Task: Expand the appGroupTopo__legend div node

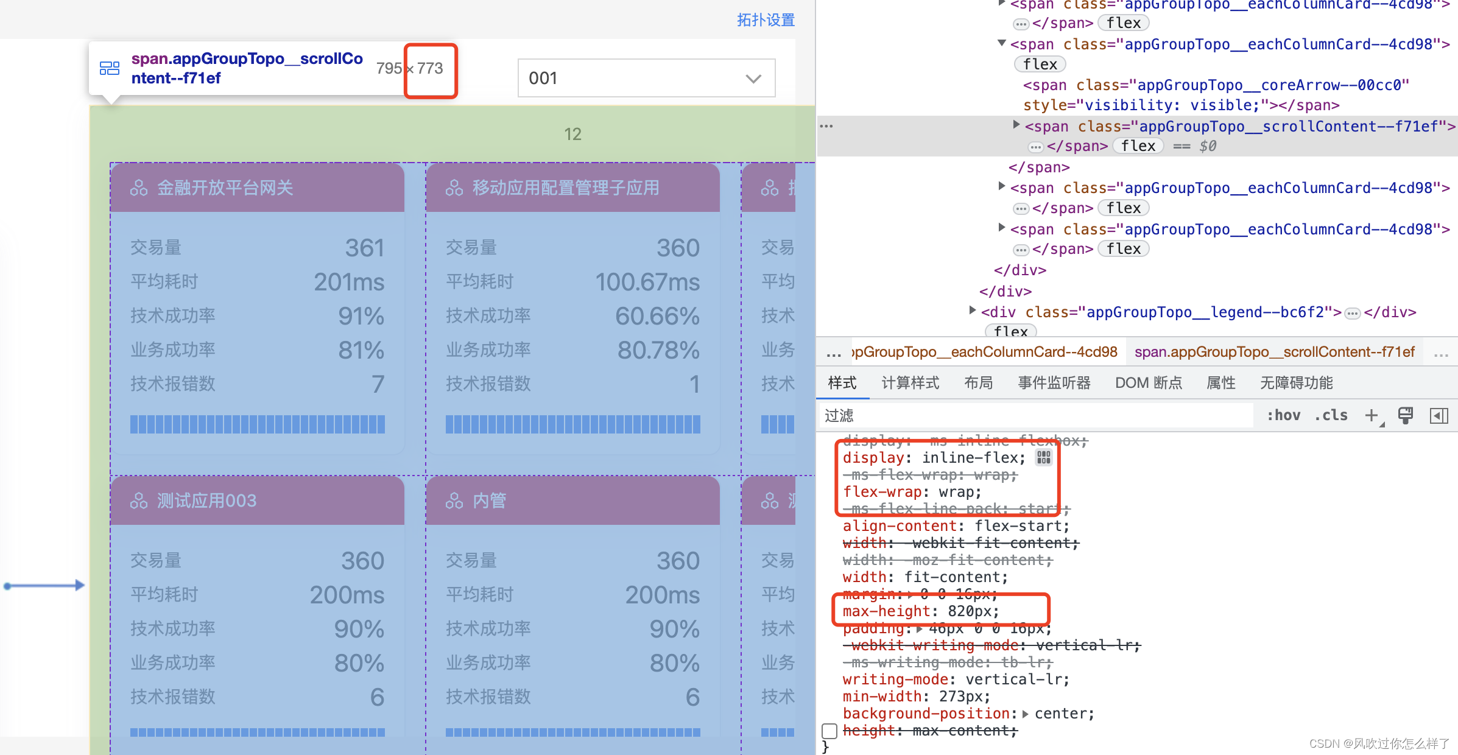Action: [972, 311]
